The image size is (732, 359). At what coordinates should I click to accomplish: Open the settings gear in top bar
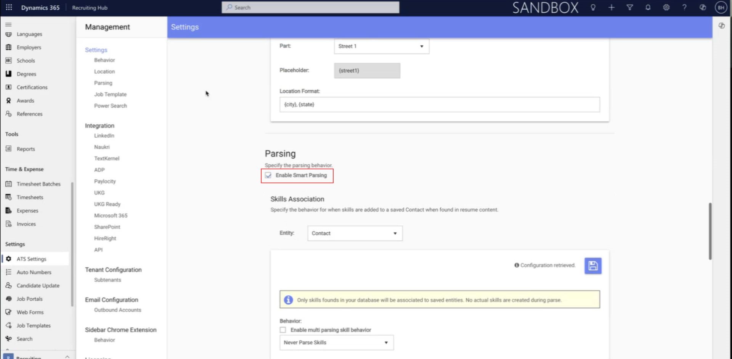click(x=666, y=7)
